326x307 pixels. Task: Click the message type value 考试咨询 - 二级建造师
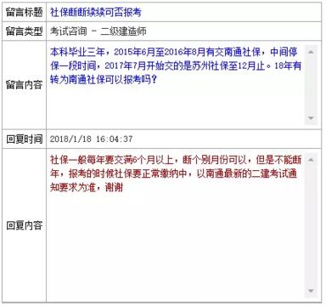[98, 31]
